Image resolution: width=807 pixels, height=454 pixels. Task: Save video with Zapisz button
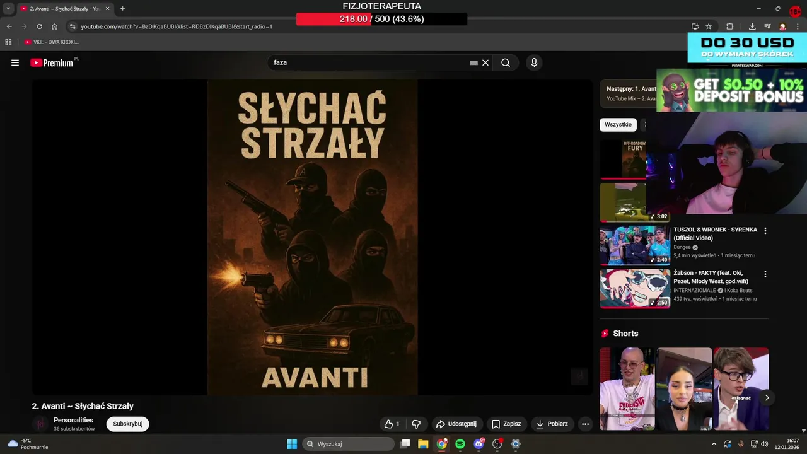tap(506, 424)
